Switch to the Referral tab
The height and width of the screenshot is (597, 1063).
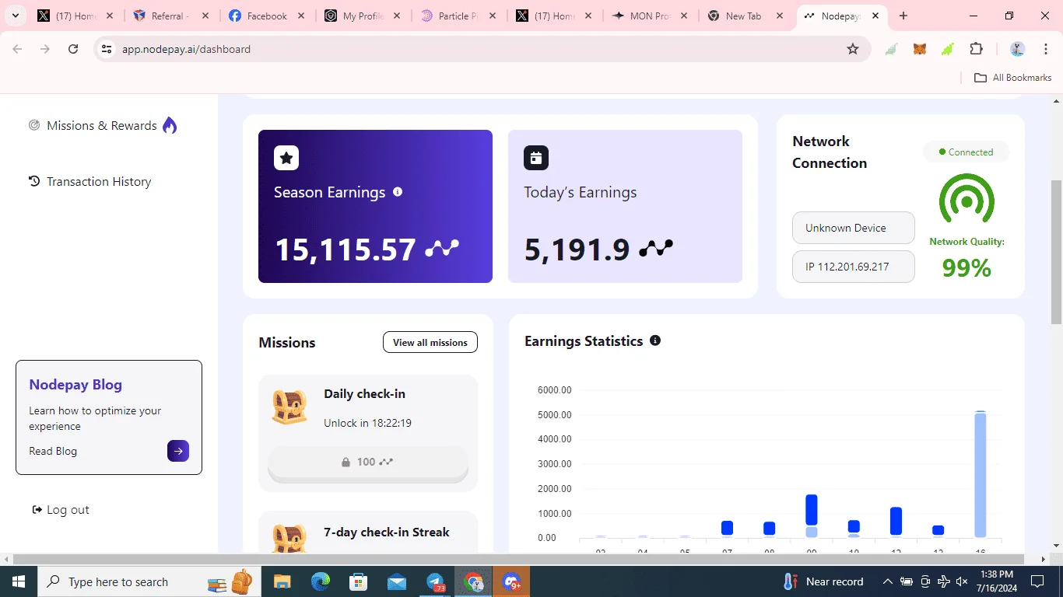pyautogui.click(x=170, y=16)
